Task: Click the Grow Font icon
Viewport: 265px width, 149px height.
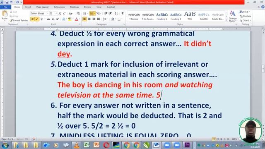Action: coord(60,13)
